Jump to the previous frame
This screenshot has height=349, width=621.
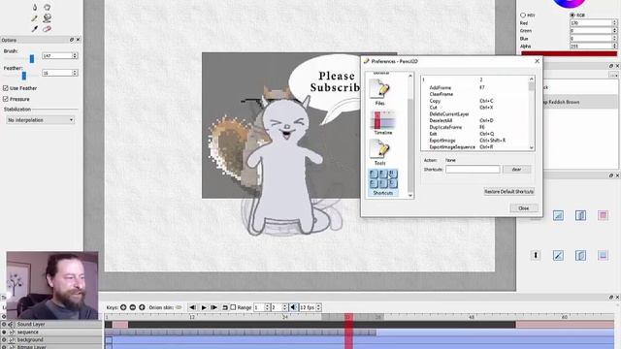192,307
